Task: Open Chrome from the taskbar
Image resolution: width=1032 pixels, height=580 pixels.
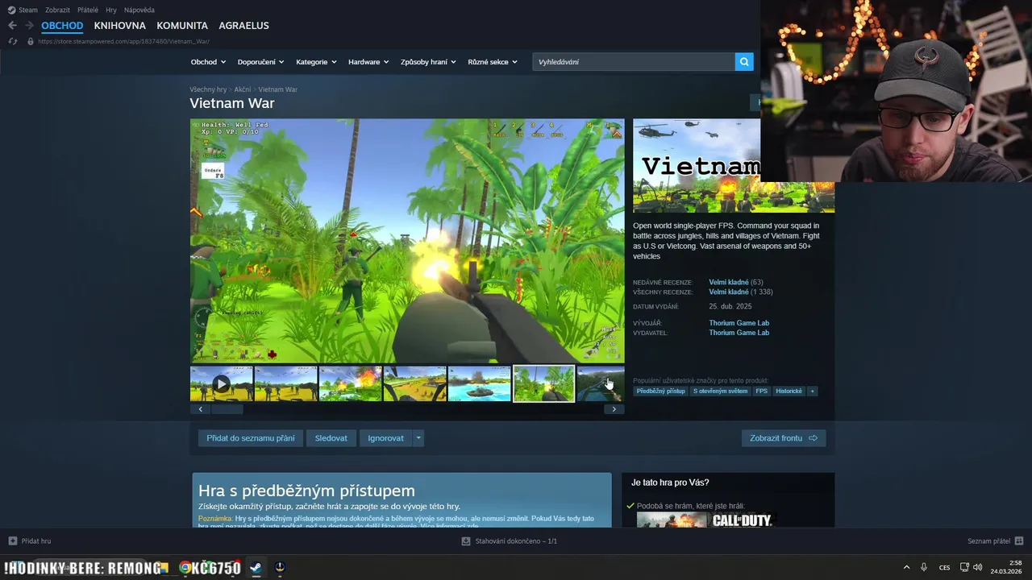Action: coord(185,567)
